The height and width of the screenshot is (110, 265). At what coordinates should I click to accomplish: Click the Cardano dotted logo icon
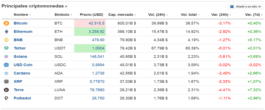(6, 73)
